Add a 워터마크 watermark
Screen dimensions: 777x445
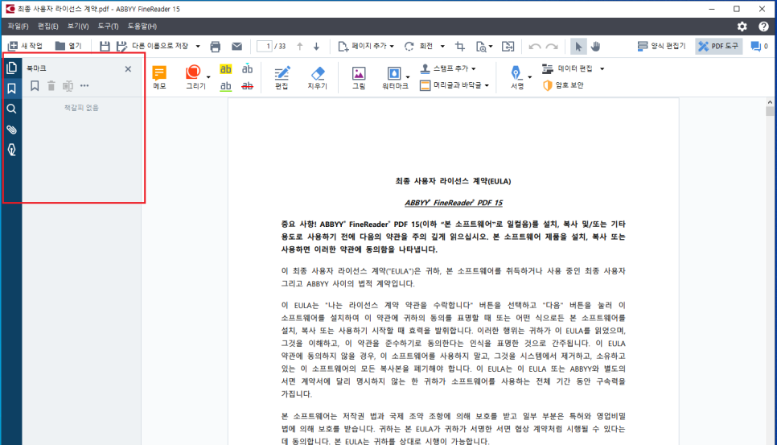pos(394,77)
